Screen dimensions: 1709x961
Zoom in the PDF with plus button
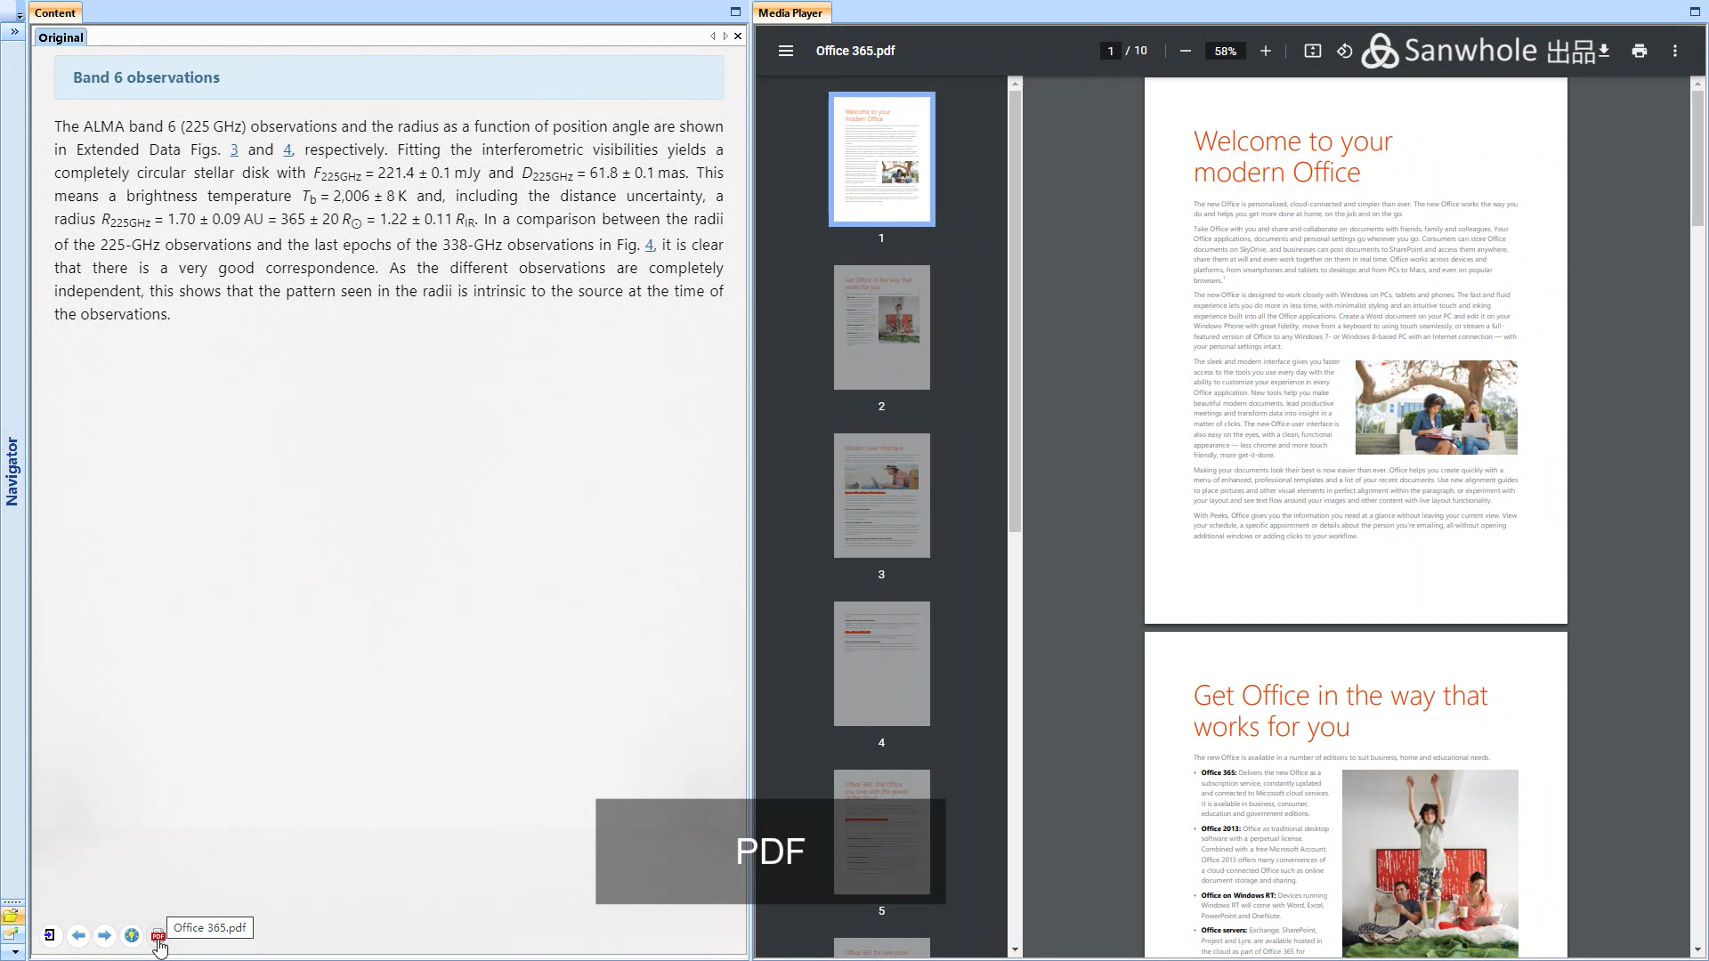point(1265,51)
